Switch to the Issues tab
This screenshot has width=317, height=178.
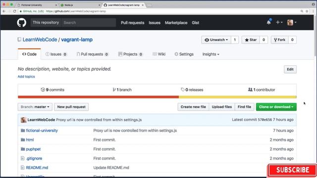[x=56, y=54]
